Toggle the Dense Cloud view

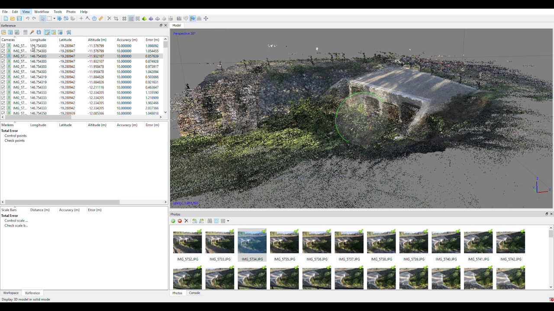point(131,19)
